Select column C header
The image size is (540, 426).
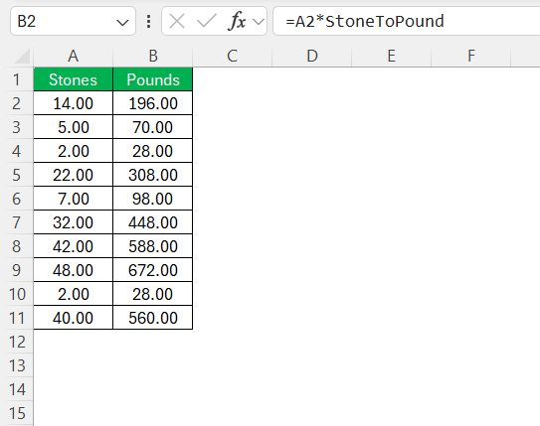(232, 56)
